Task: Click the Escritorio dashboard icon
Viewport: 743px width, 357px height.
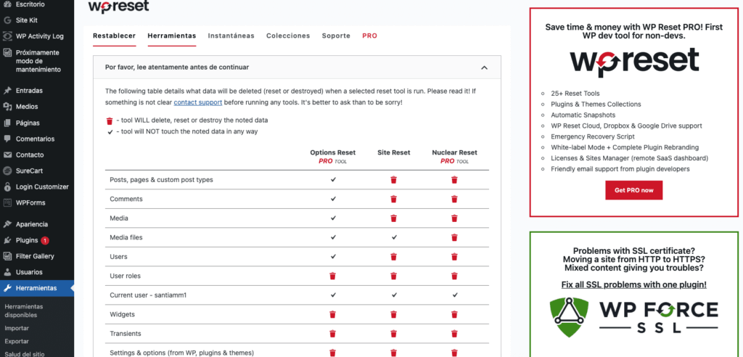Action: (7, 4)
